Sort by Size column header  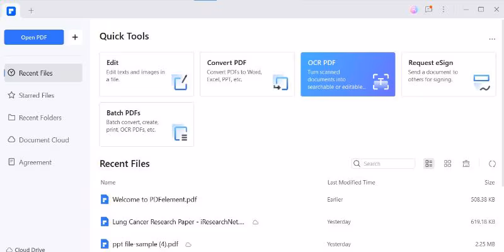490,182
